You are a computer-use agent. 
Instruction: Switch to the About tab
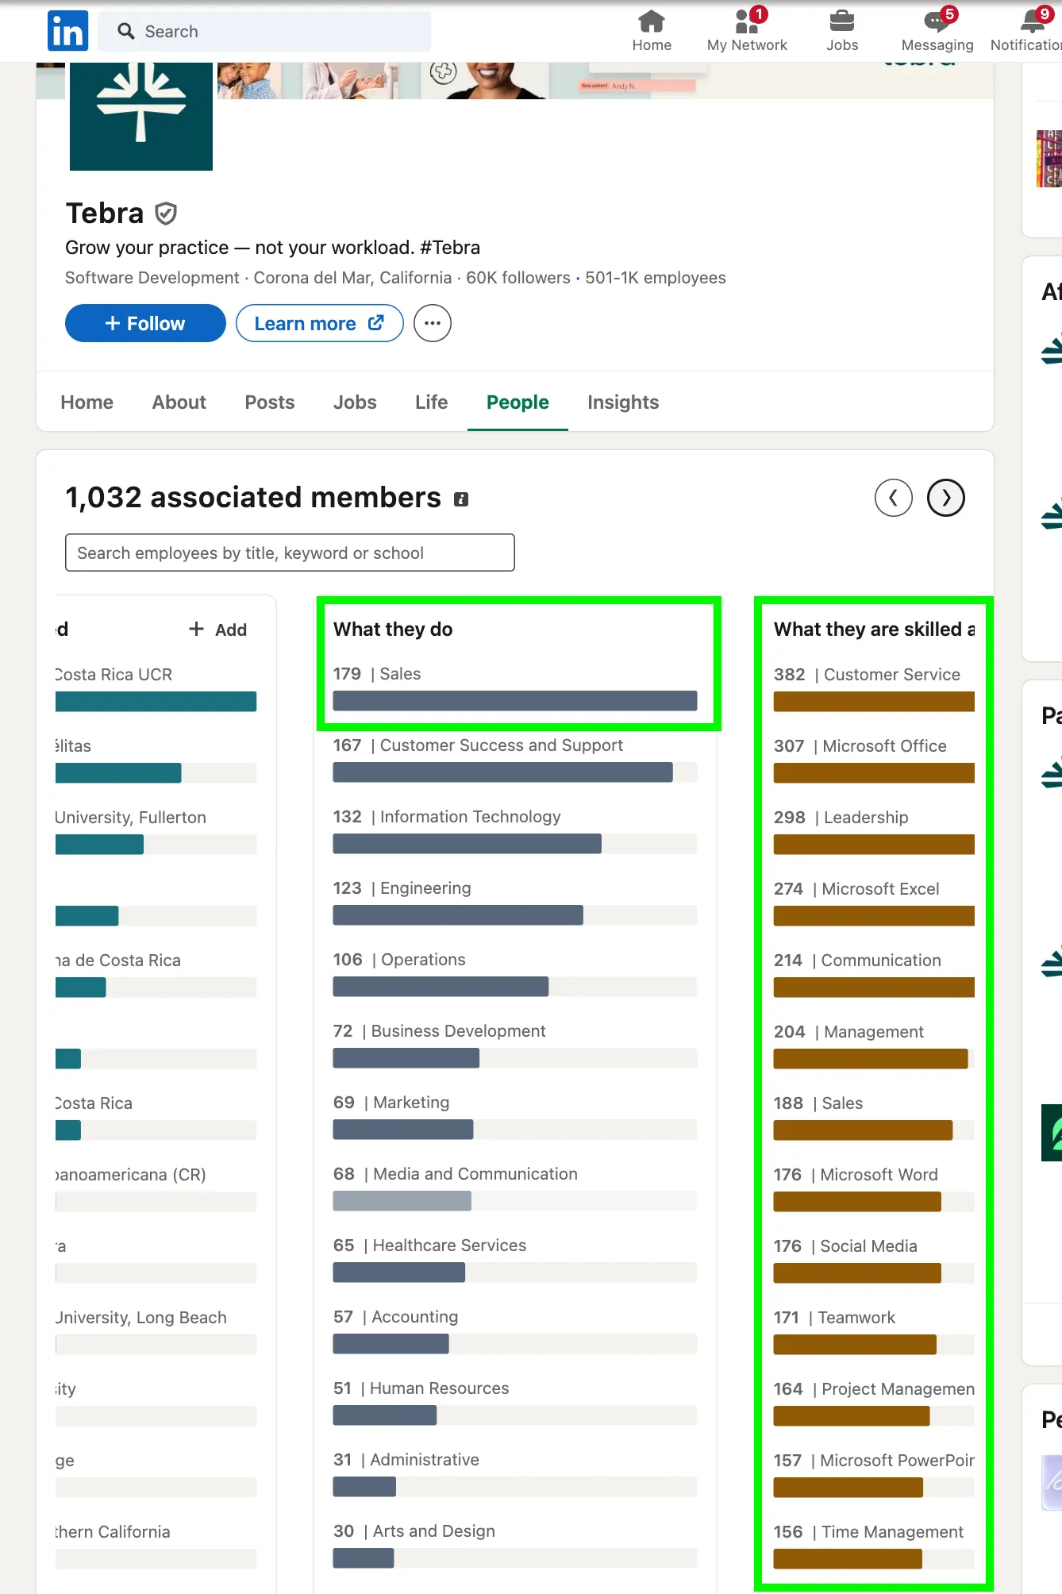click(x=179, y=402)
